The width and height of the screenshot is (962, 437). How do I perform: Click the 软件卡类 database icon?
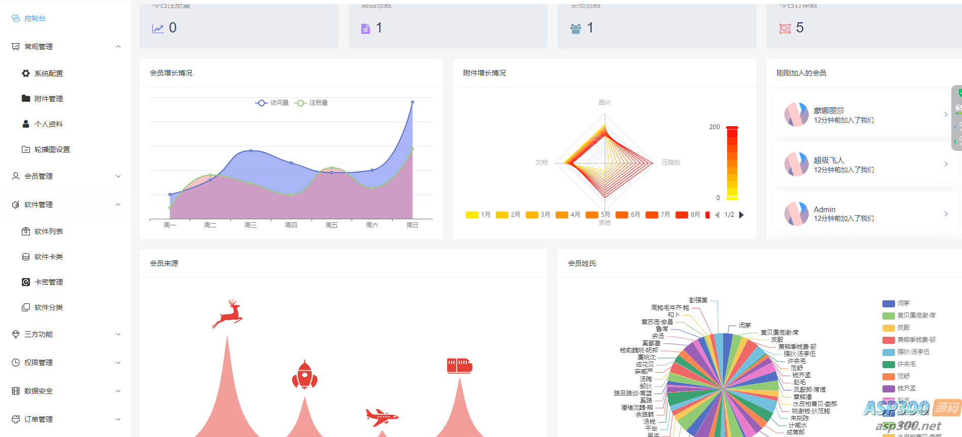pos(26,257)
